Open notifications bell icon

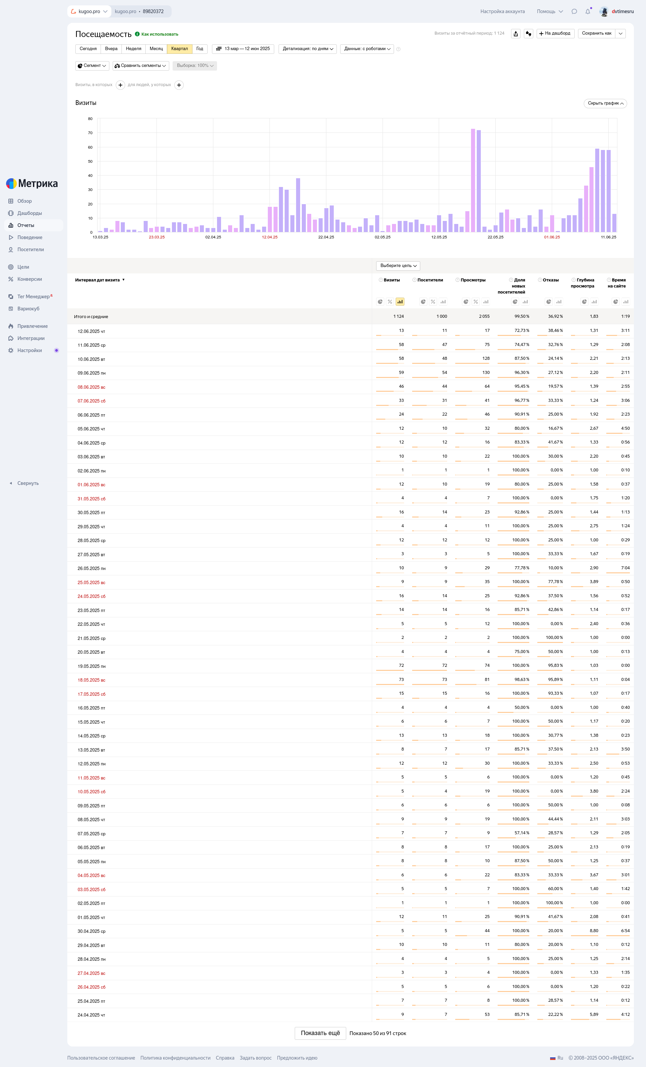[x=587, y=12]
